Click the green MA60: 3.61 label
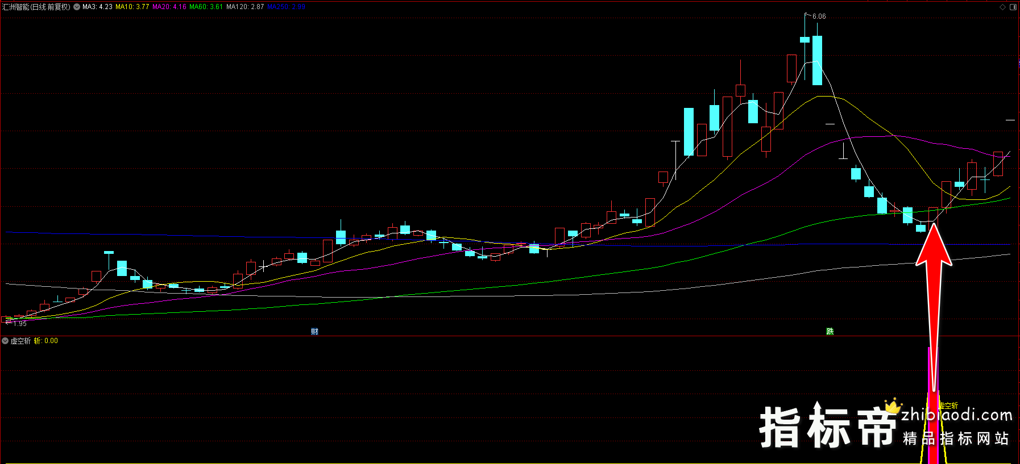This screenshot has width=1020, height=464. click(x=206, y=7)
